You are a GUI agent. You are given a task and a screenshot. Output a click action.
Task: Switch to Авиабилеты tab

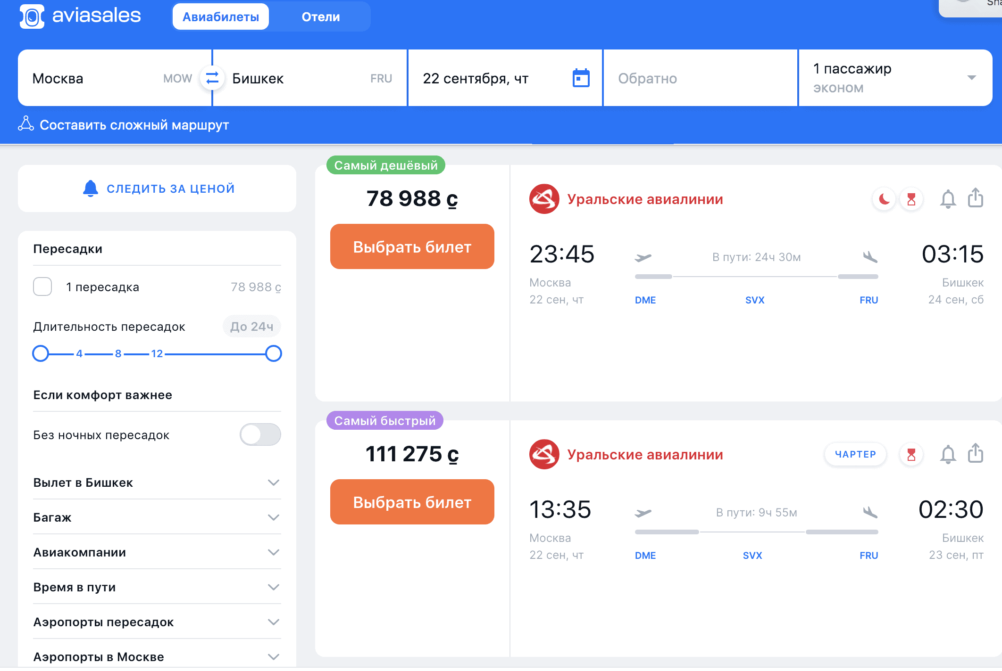221,17
